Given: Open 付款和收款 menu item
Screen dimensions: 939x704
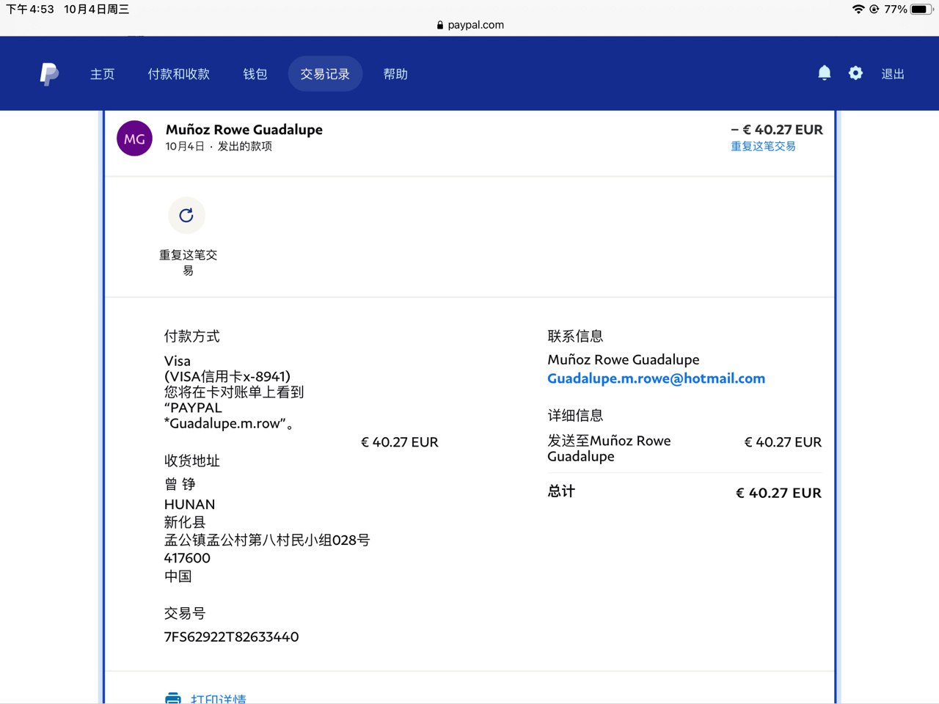Looking at the screenshot, I should pyautogui.click(x=178, y=74).
